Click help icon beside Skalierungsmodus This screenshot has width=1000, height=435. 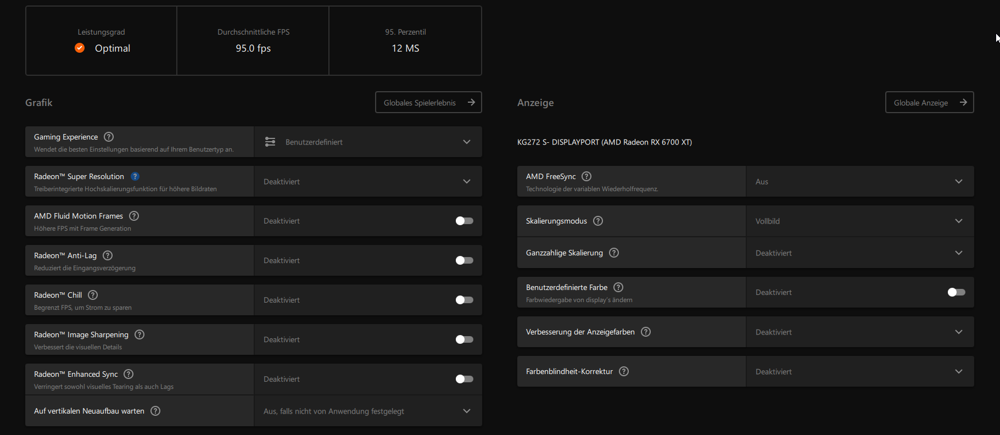(598, 221)
